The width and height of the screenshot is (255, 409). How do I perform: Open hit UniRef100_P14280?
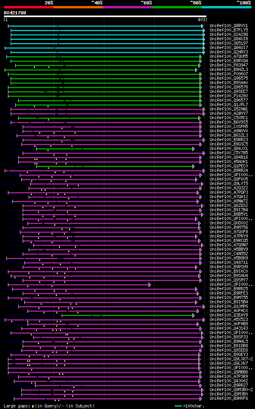(x=229, y=96)
